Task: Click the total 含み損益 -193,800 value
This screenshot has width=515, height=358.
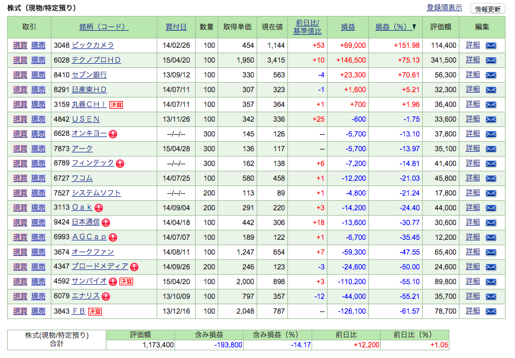Action: click(228, 345)
